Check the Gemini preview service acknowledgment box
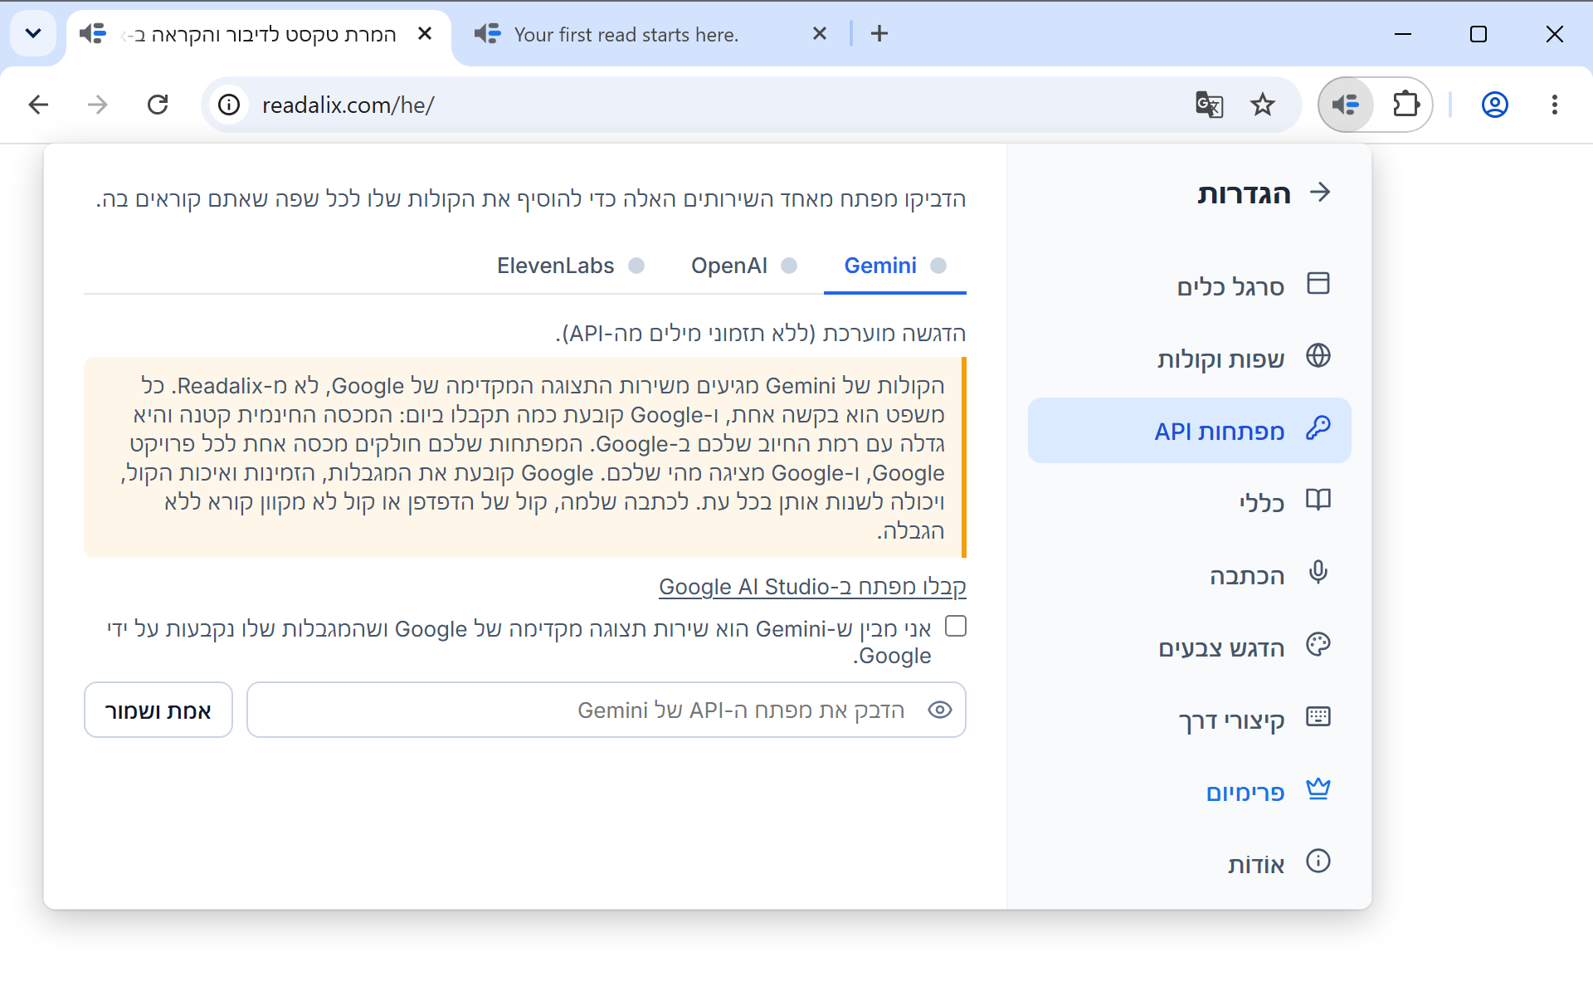 [x=956, y=626]
